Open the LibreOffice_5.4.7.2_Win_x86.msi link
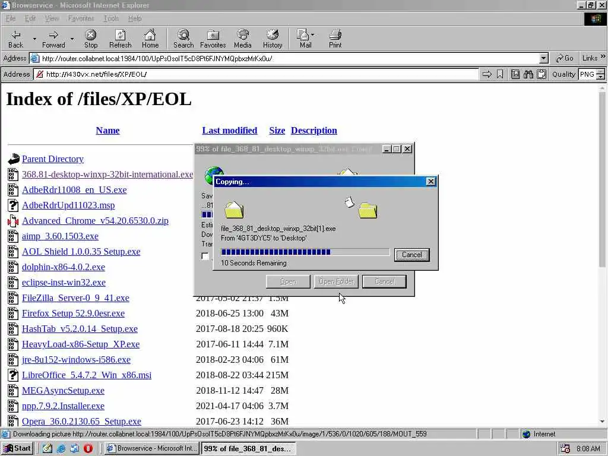The image size is (608, 456). click(87, 375)
